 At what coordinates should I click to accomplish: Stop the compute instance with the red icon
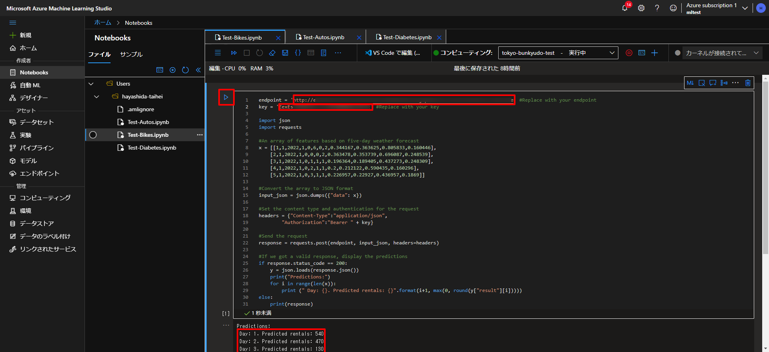(629, 53)
